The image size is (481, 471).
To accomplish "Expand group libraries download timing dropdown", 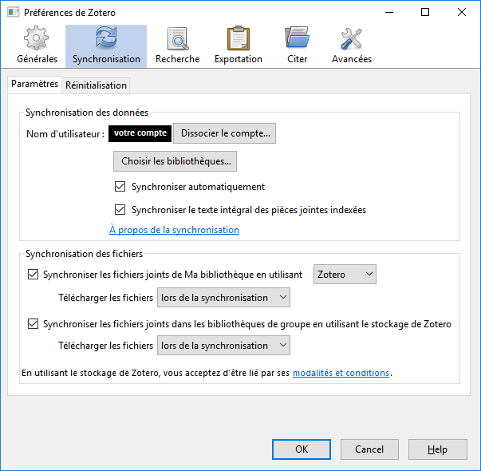I will pos(223,346).
